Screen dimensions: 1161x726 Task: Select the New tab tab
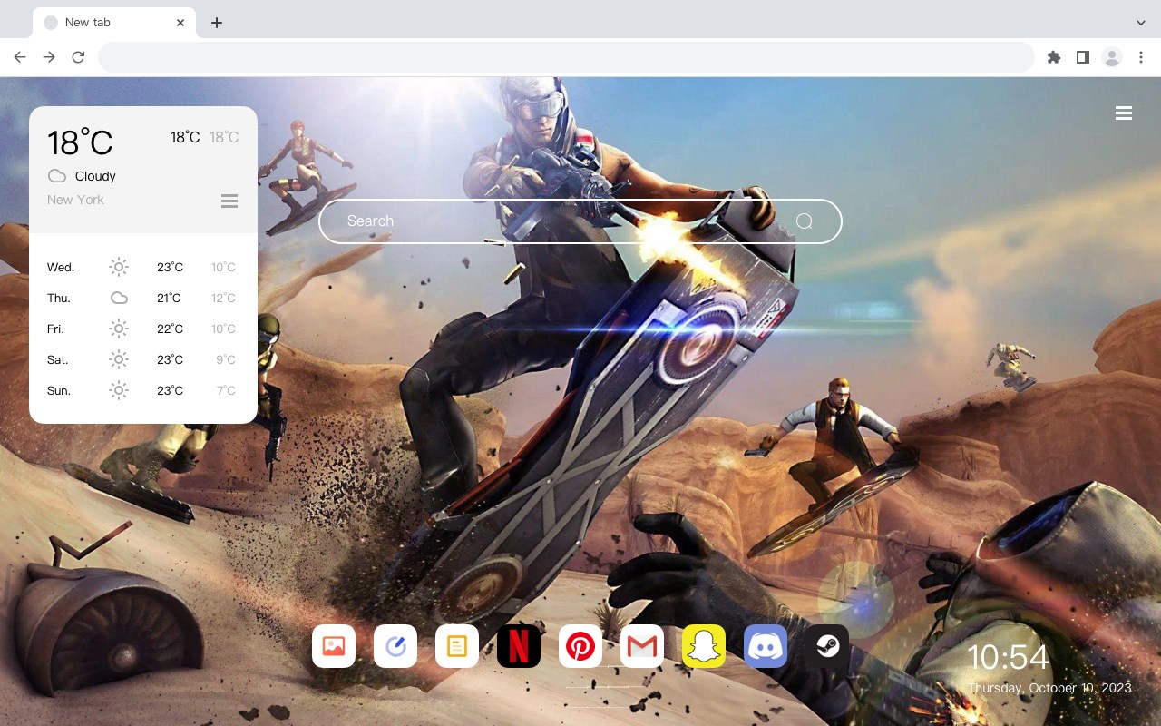point(114,23)
